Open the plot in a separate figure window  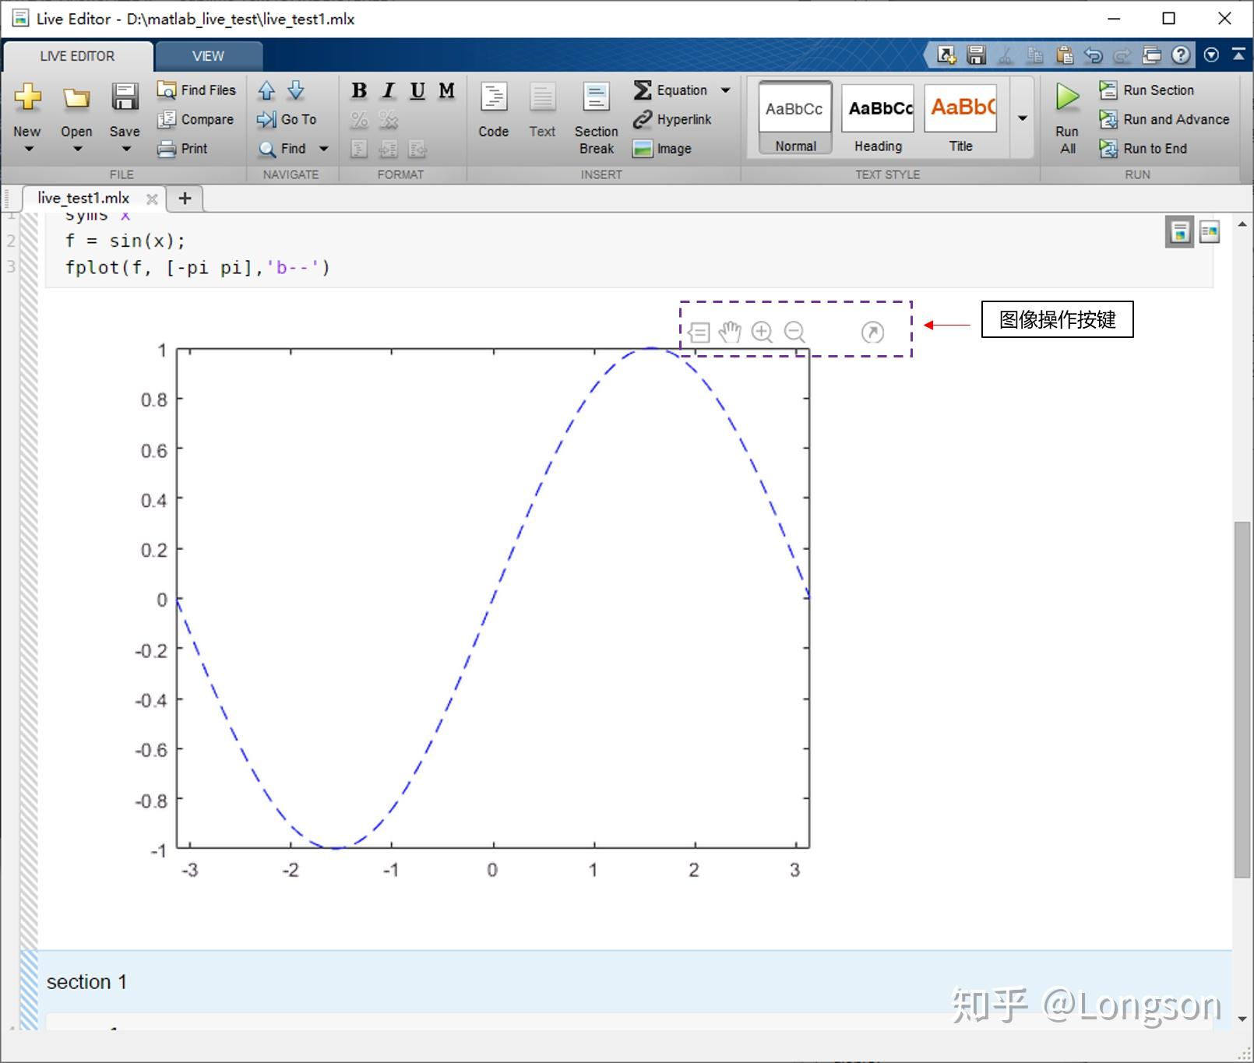coord(872,333)
